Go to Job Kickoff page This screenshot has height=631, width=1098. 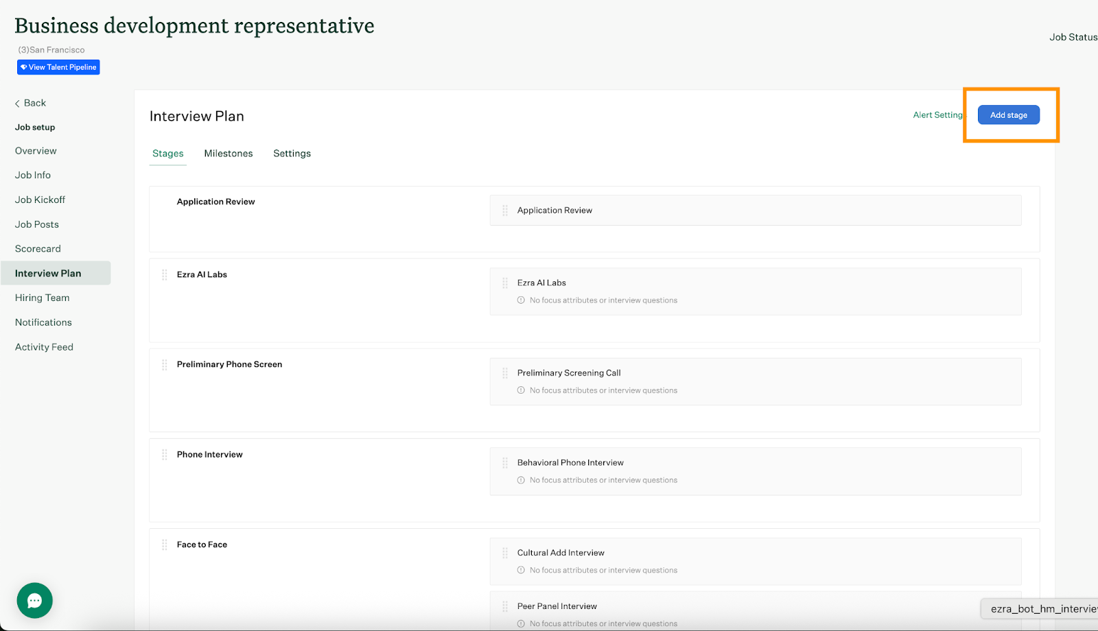click(x=40, y=200)
